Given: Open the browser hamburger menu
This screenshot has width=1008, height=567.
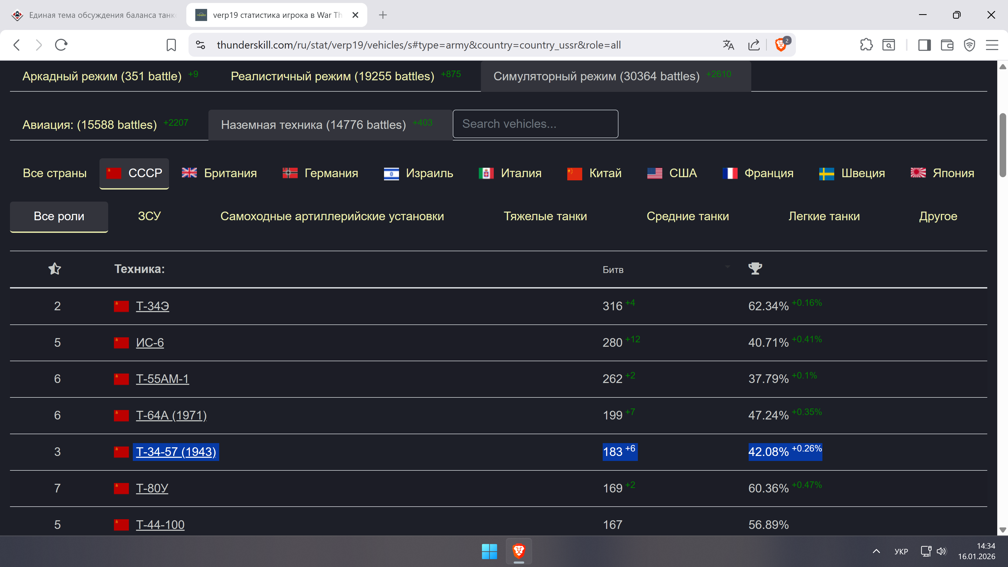Looking at the screenshot, I should [992, 45].
